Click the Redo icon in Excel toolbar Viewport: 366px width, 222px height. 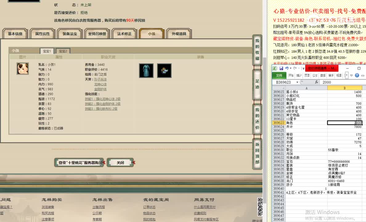click(x=295, y=68)
